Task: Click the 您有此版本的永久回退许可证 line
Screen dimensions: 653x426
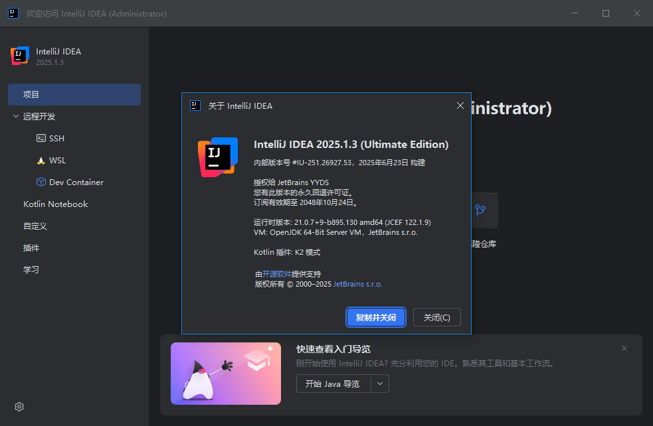Action: click(x=304, y=192)
